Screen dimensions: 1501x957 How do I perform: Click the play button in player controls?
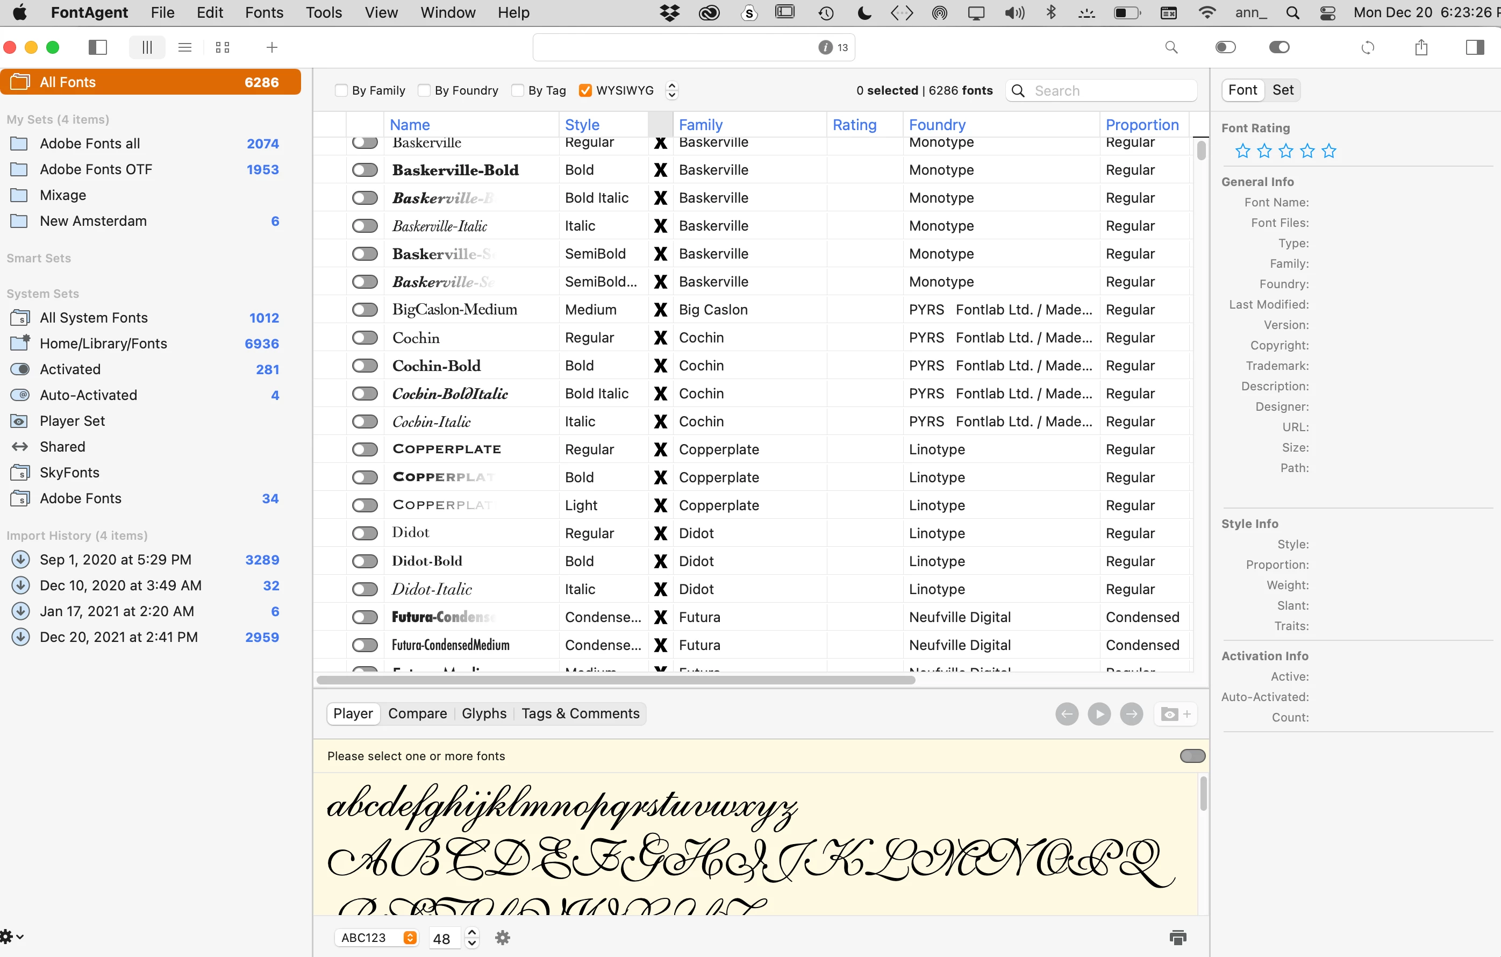click(1099, 714)
